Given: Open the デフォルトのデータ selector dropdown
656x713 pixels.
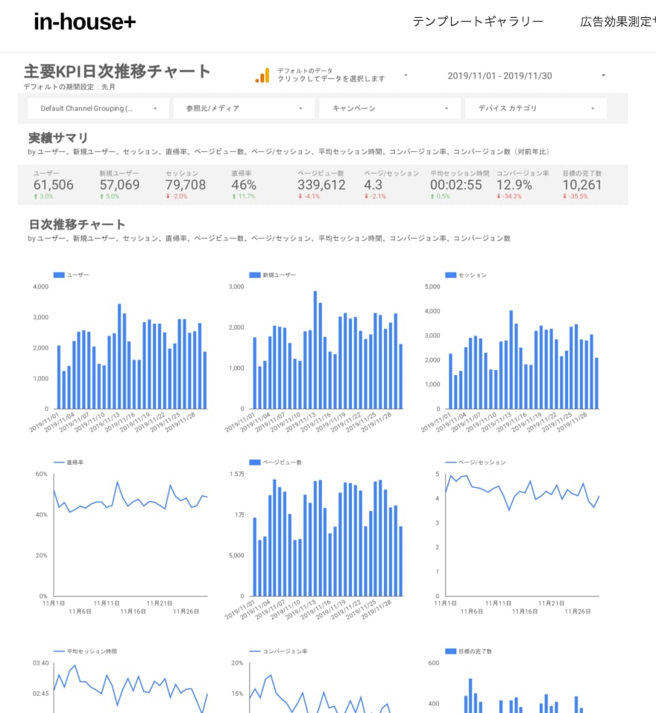Looking at the screenshot, I should tap(331, 75).
